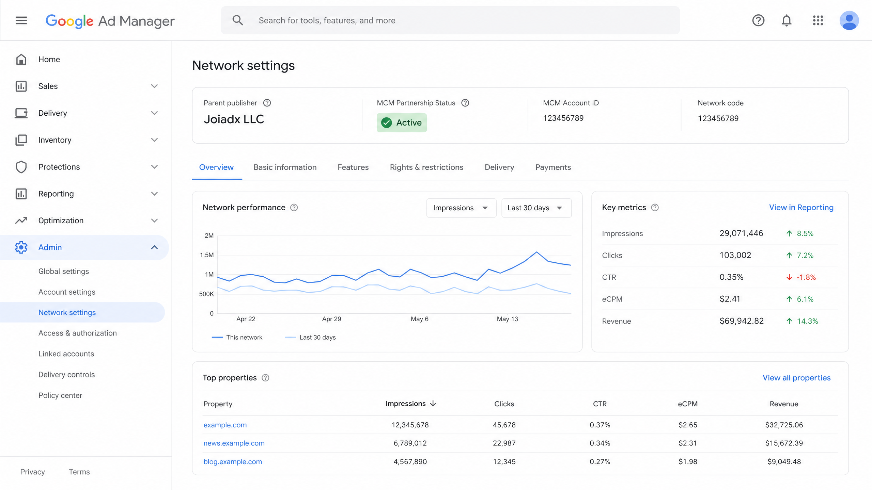This screenshot has height=490, width=872.
Task: Expand the Inventory menu chevron
Action: 154,140
